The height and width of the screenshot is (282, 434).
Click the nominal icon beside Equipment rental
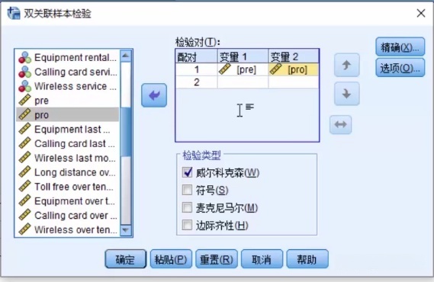coord(24,57)
